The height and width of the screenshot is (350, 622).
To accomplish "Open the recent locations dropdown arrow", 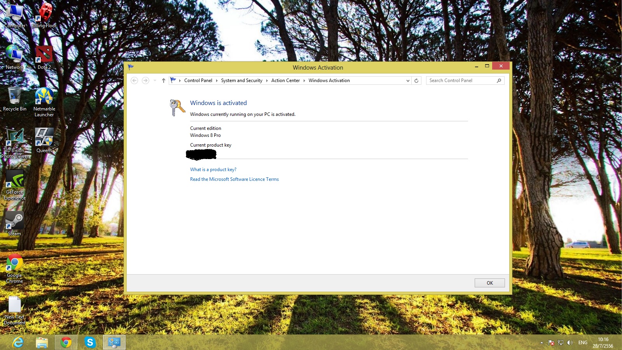I will tap(155, 80).
